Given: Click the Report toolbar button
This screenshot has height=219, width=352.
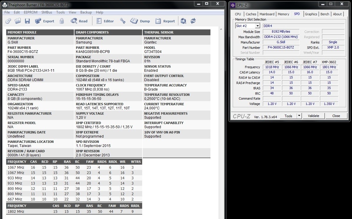Looking at the screenshot, I should (165, 21).
